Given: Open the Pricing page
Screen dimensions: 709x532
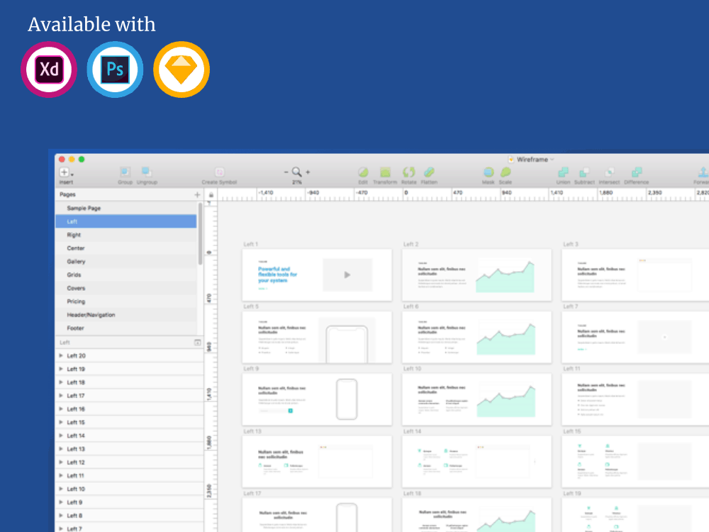Looking at the screenshot, I should tap(77, 301).
